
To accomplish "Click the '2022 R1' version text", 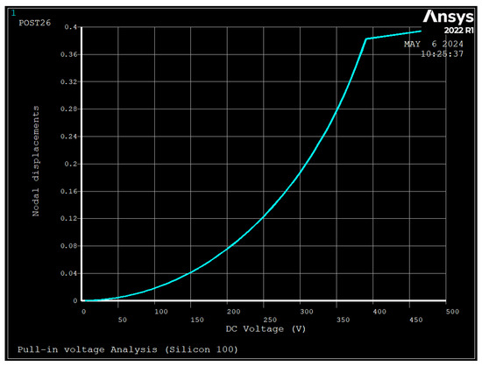I will pos(458,31).
